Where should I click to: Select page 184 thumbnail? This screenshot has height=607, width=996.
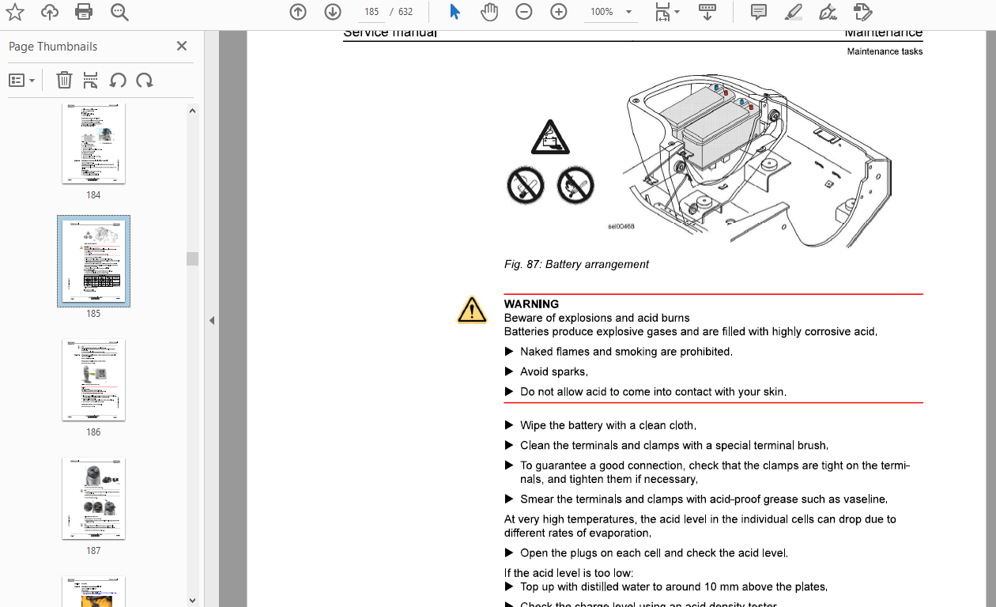point(93,144)
